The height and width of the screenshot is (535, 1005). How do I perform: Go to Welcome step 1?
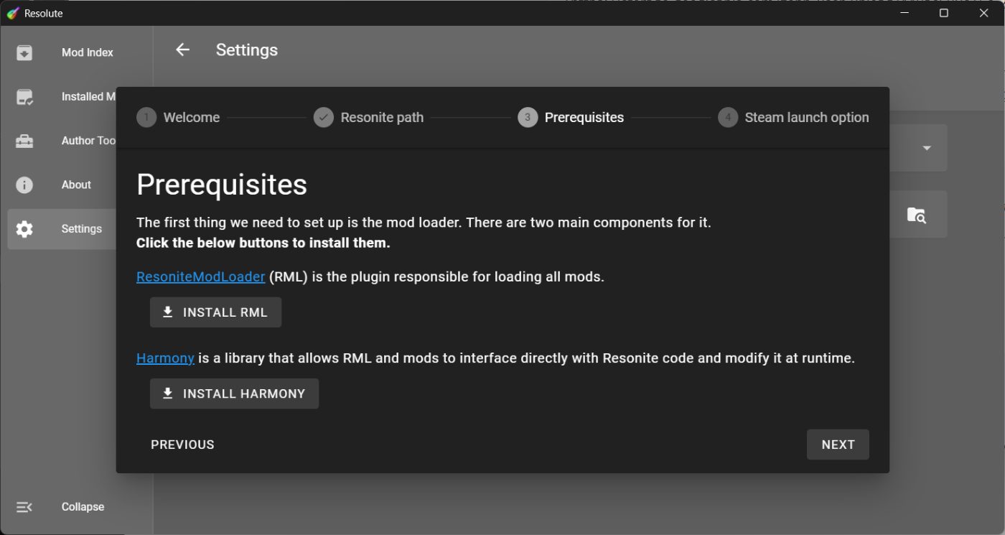[178, 117]
